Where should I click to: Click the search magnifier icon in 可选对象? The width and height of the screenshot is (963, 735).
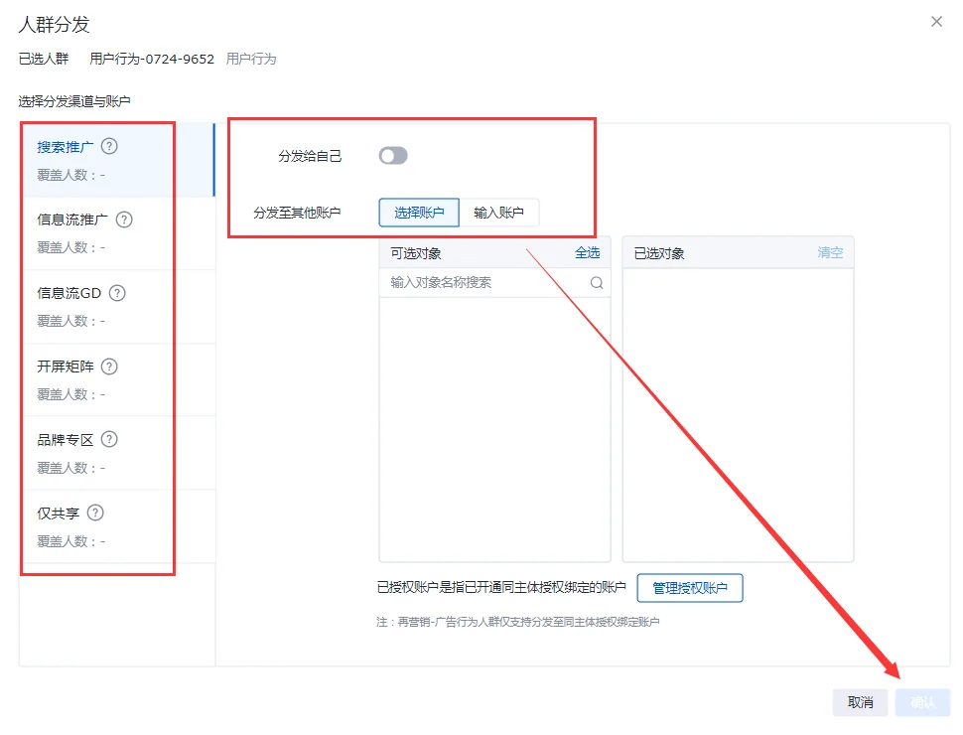tap(597, 283)
